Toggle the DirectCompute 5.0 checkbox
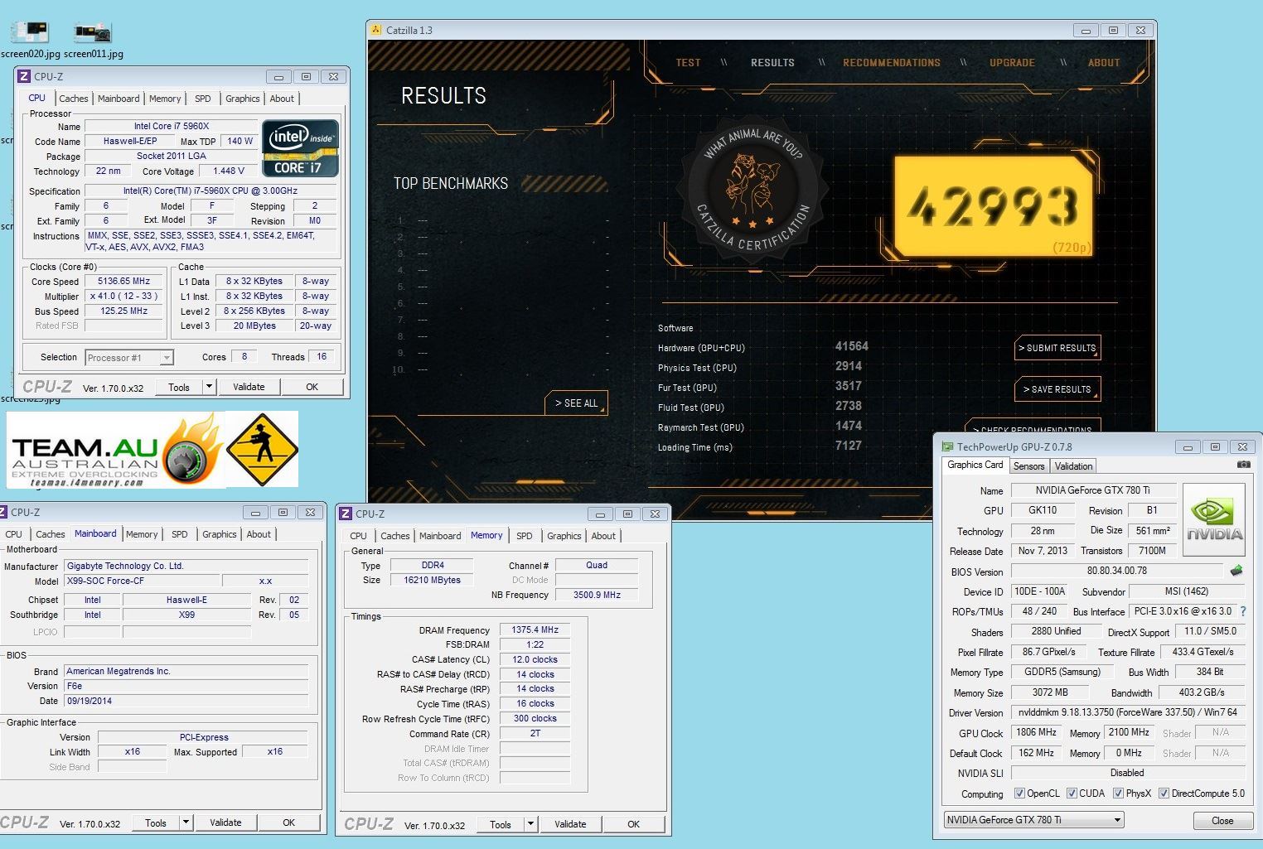This screenshot has height=849, width=1263. coord(1164,794)
